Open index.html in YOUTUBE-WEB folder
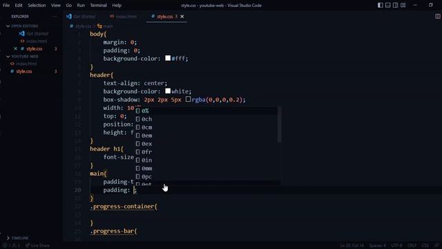The width and height of the screenshot is (442, 249). (x=26, y=64)
